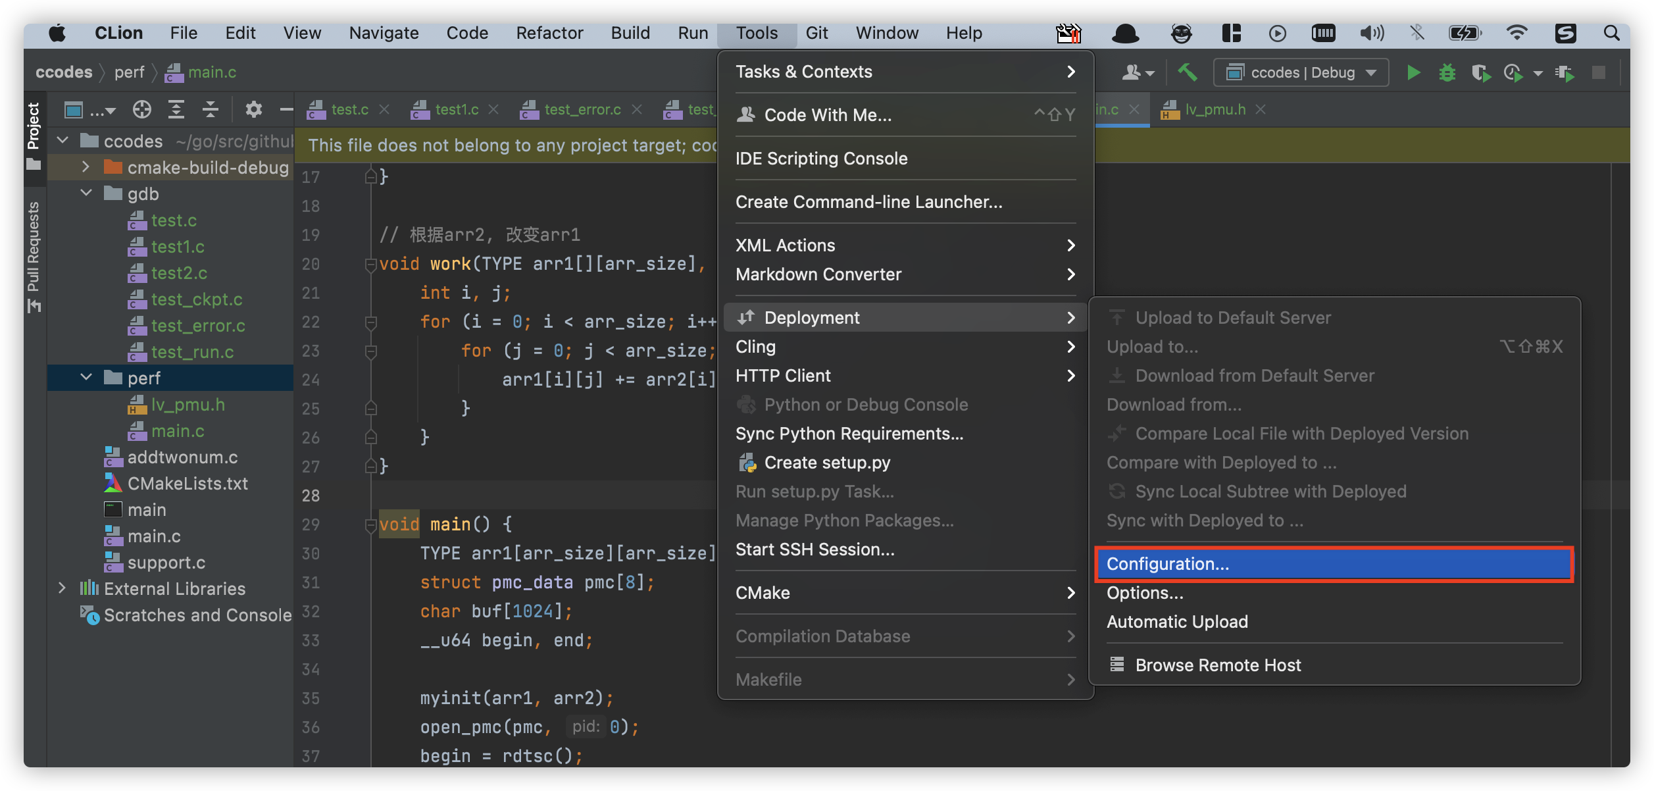The image size is (1654, 791).
Task: Click Select Opened File target icon
Action: point(142,109)
